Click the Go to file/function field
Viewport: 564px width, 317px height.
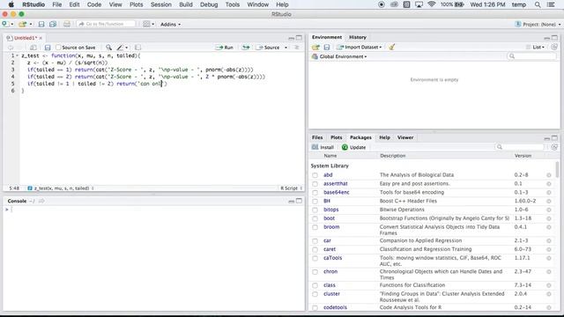click(106, 24)
